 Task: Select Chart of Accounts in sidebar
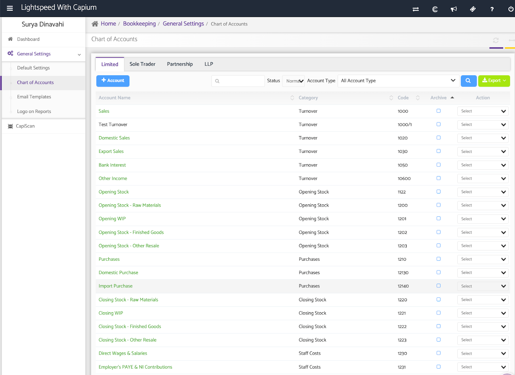pyautogui.click(x=35, y=82)
